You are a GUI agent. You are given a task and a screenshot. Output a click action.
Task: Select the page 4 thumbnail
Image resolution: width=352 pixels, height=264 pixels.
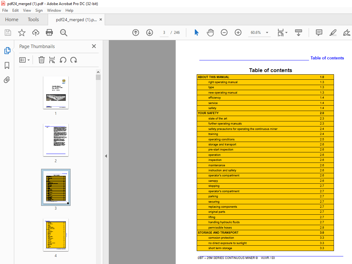[56, 235]
